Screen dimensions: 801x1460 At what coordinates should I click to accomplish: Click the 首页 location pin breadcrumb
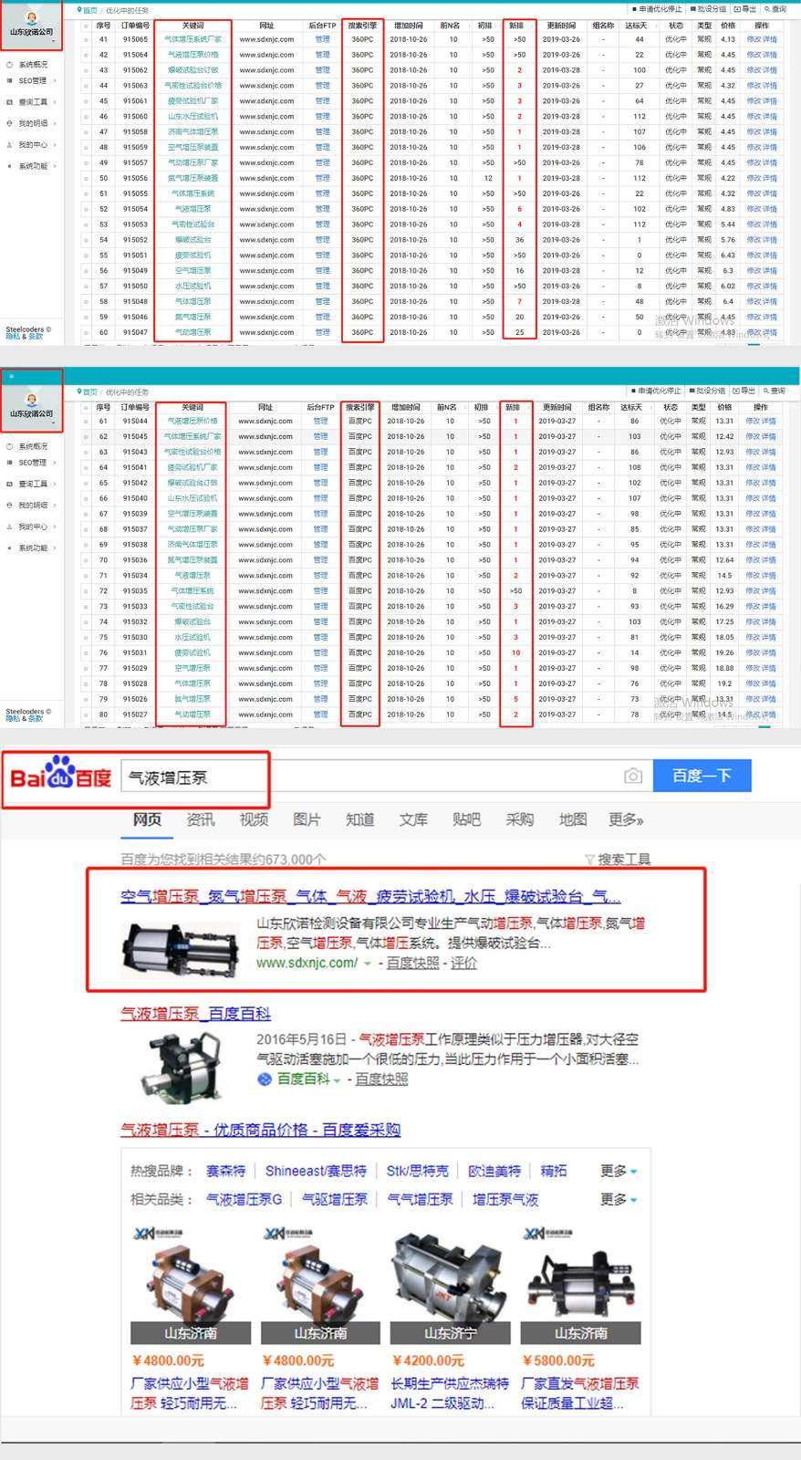click(80, 10)
